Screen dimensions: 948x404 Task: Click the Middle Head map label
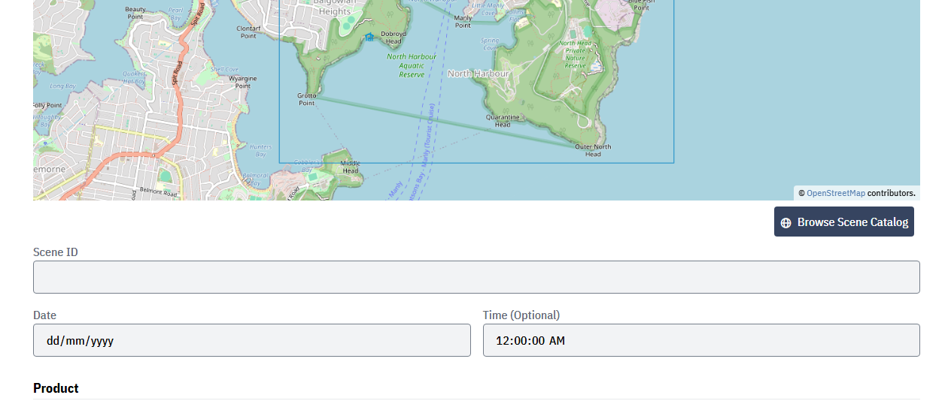pyautogui.click(x=351, y=167)
